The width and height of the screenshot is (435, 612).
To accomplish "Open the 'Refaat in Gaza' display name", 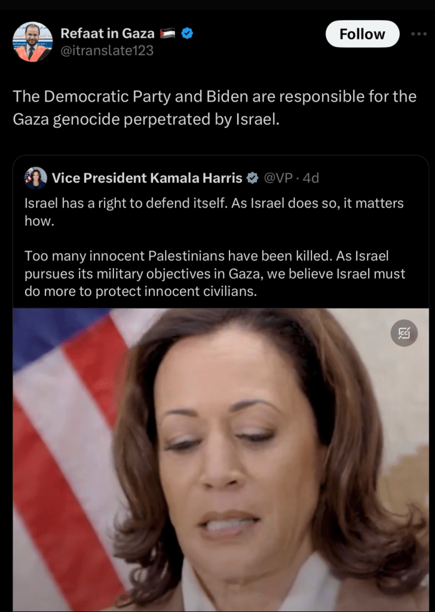I will coord(108,33).
